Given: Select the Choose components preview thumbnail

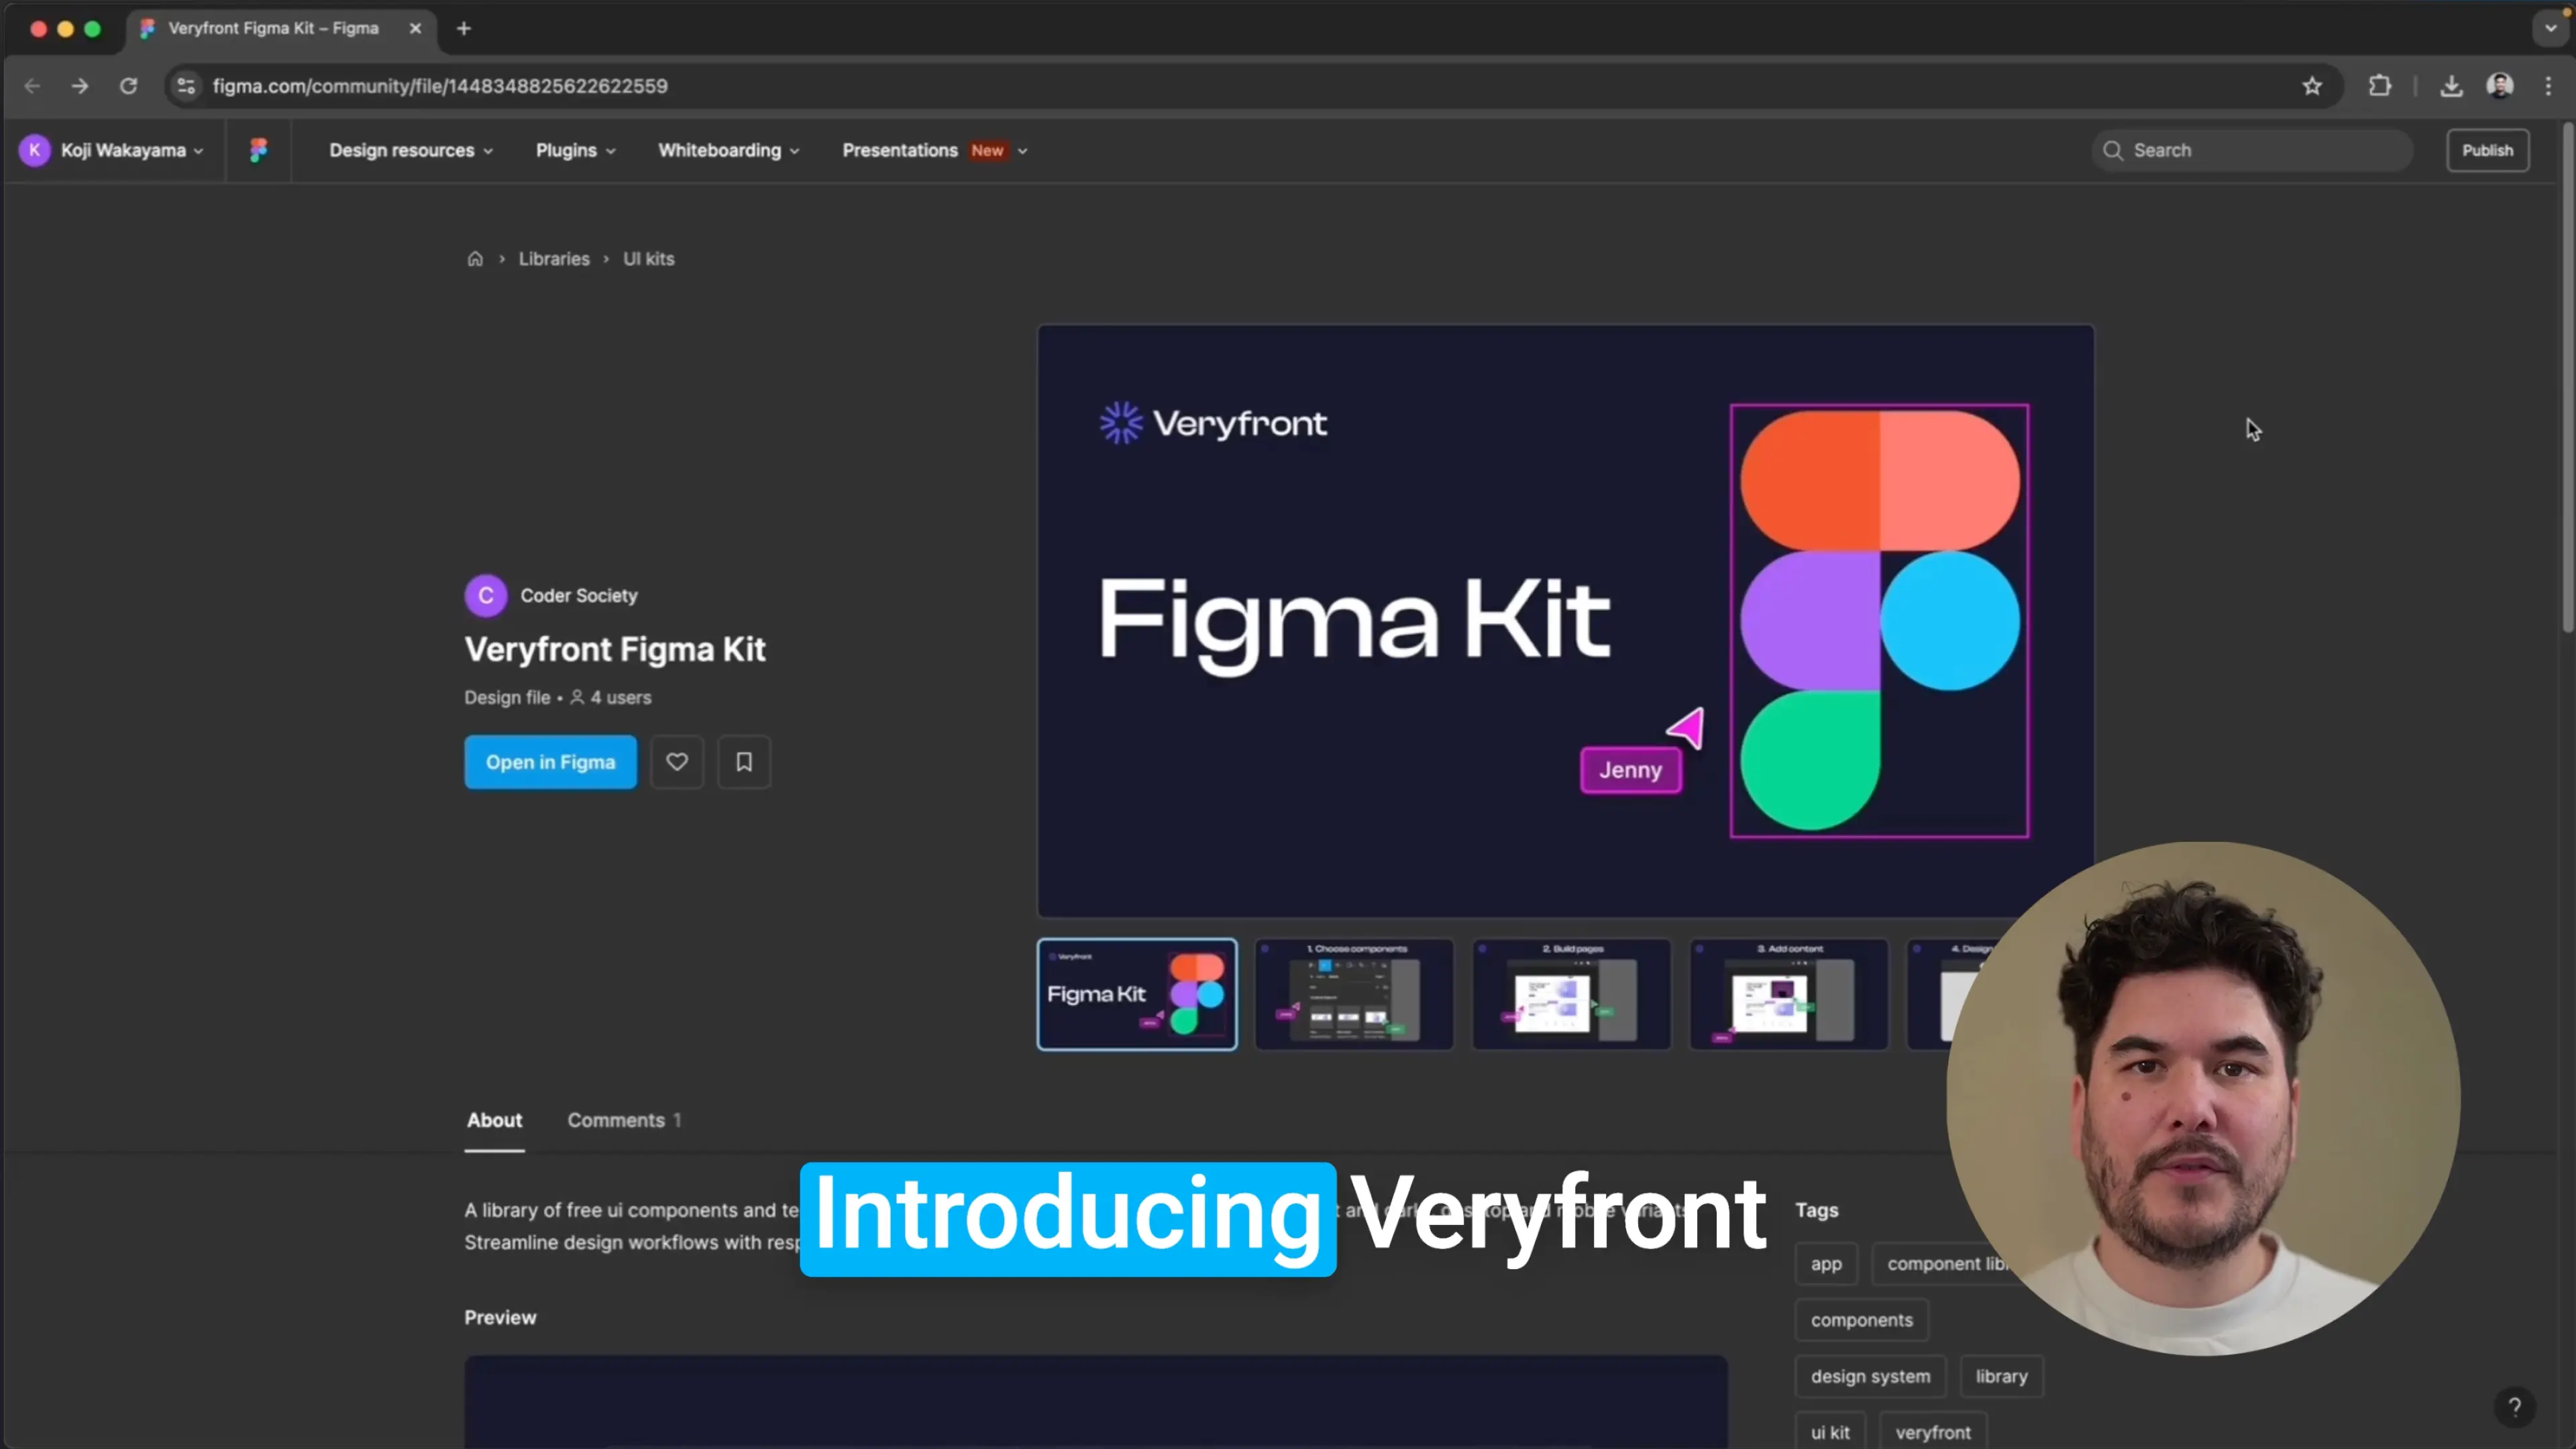Looking at the screenshot, I should (x=1353, y=994).
